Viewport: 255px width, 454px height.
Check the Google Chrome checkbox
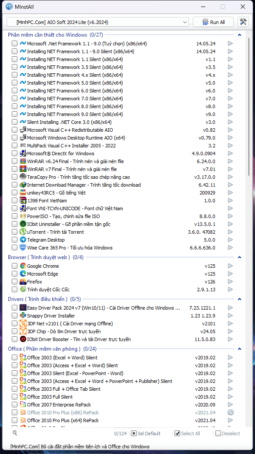coord(14,266)
